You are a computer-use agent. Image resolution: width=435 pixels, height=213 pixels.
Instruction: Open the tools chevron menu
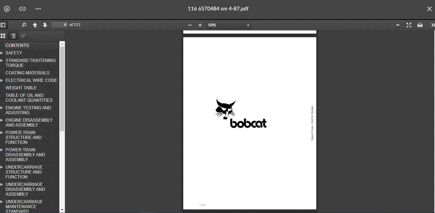click(432, 25)
